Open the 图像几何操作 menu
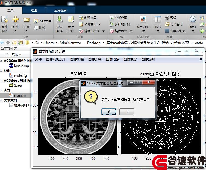 (56, 59)
